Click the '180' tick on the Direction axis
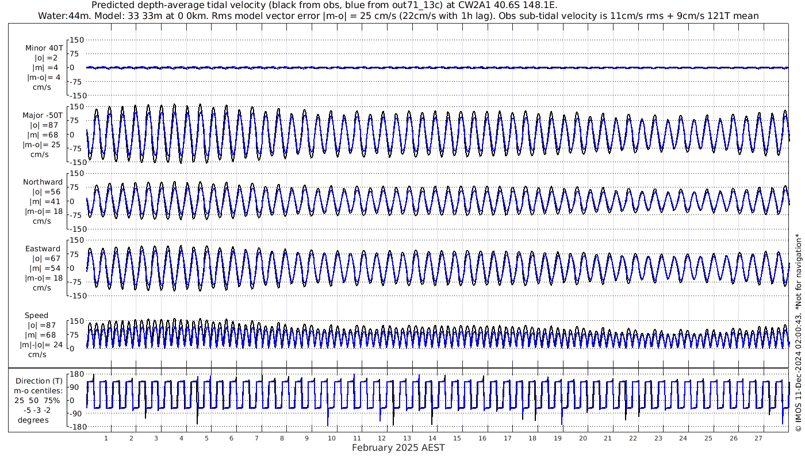The image size is (805, 460). (x=77, y=374)
